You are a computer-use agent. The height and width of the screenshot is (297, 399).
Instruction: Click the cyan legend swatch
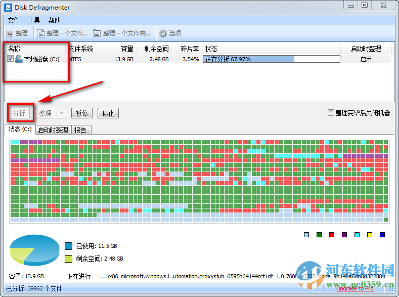357,235
